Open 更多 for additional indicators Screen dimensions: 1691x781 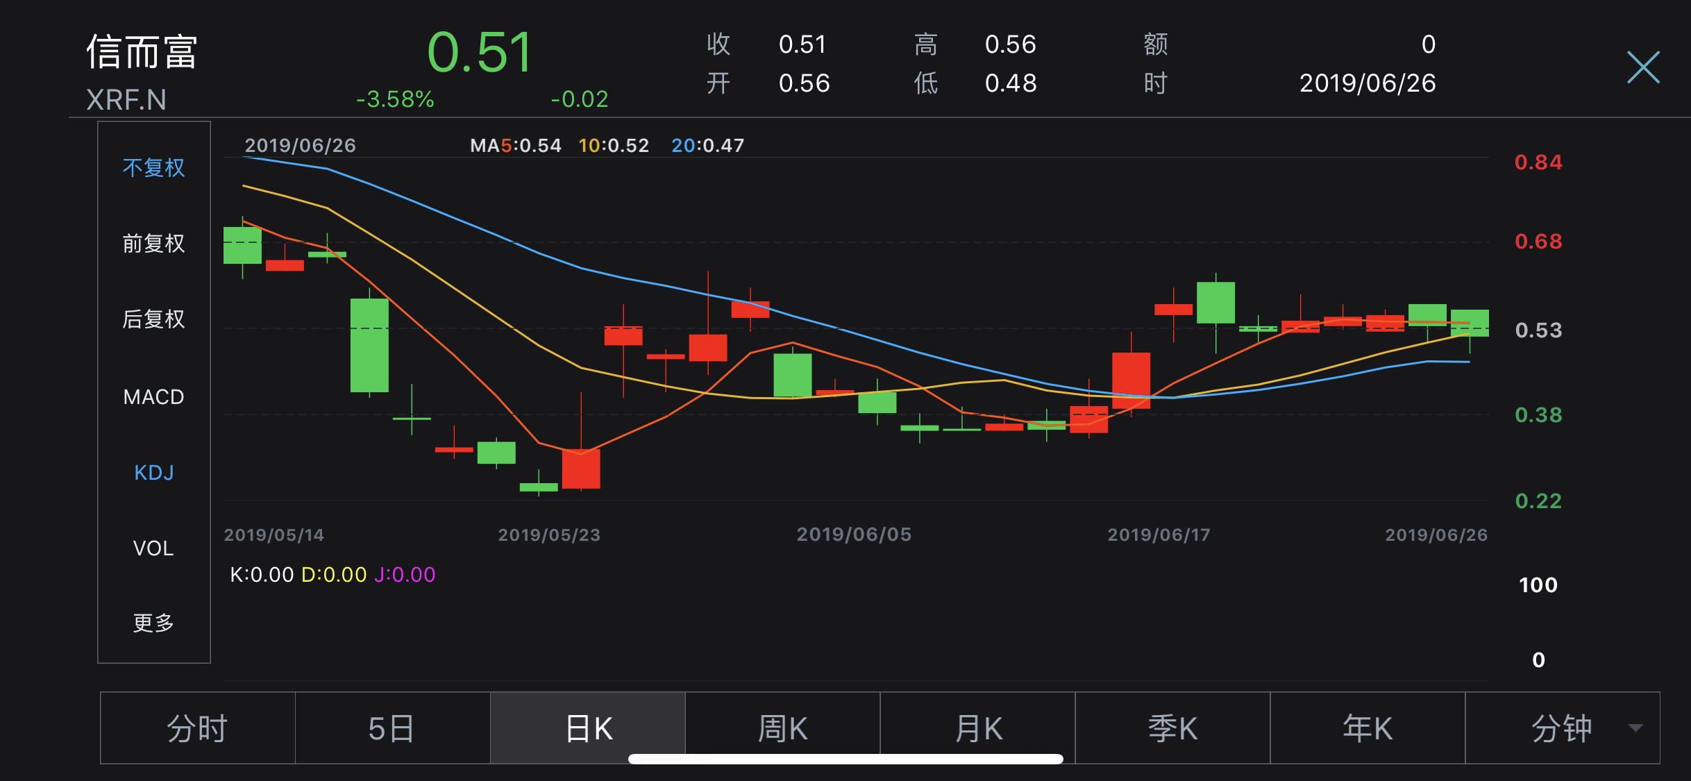click(154, 623)
